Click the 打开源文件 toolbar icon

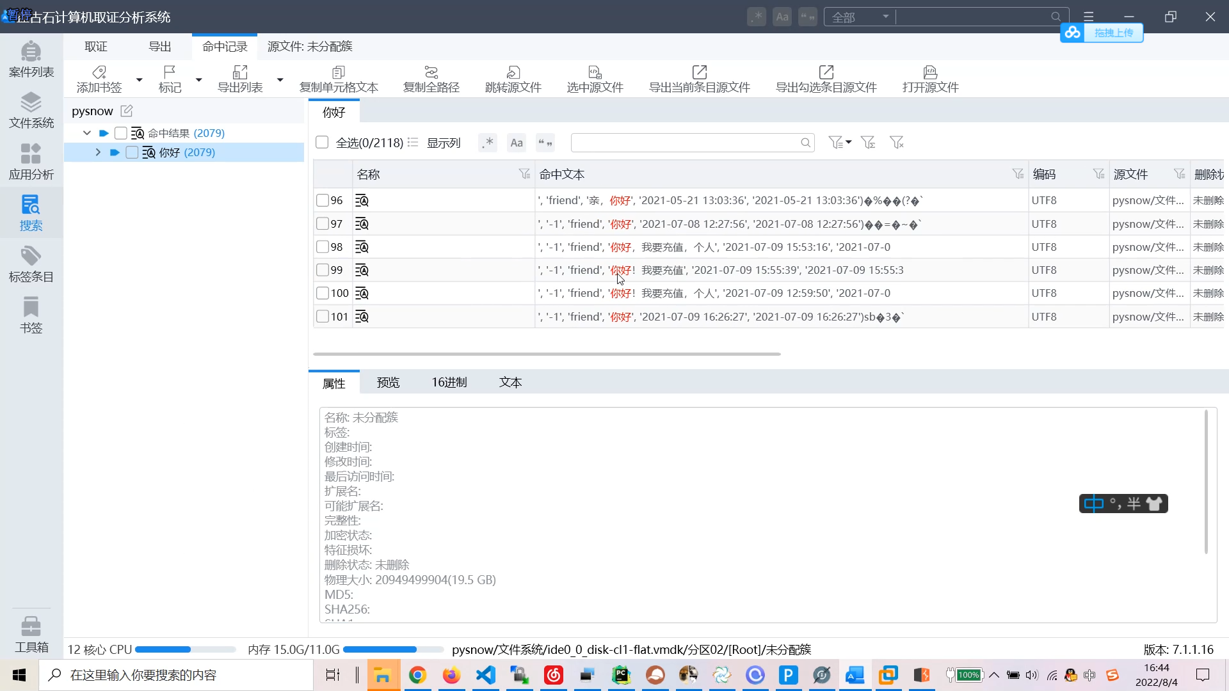click(930, 78)
